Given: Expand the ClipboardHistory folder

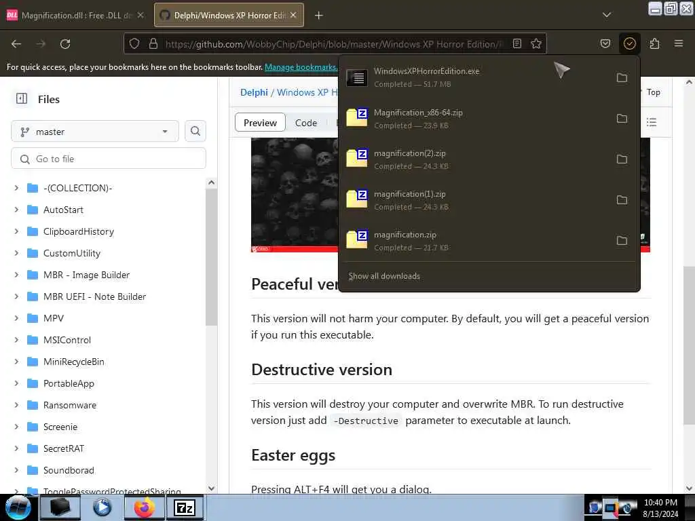Looking at the screenshot, I should [16, 231].
